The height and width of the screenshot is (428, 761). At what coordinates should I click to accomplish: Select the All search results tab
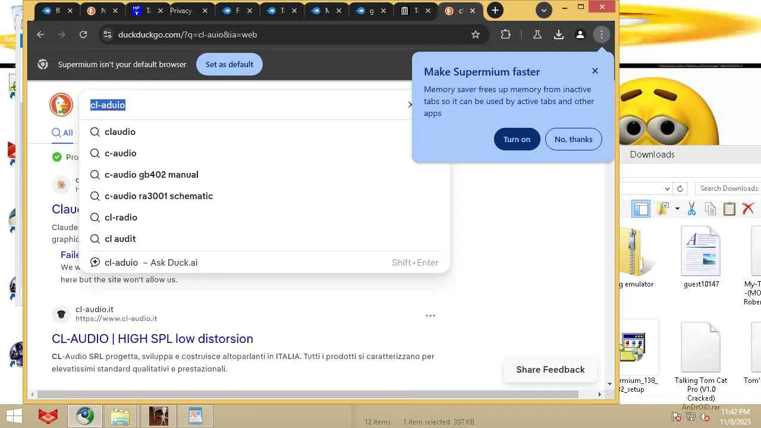[x=62, y=133]
